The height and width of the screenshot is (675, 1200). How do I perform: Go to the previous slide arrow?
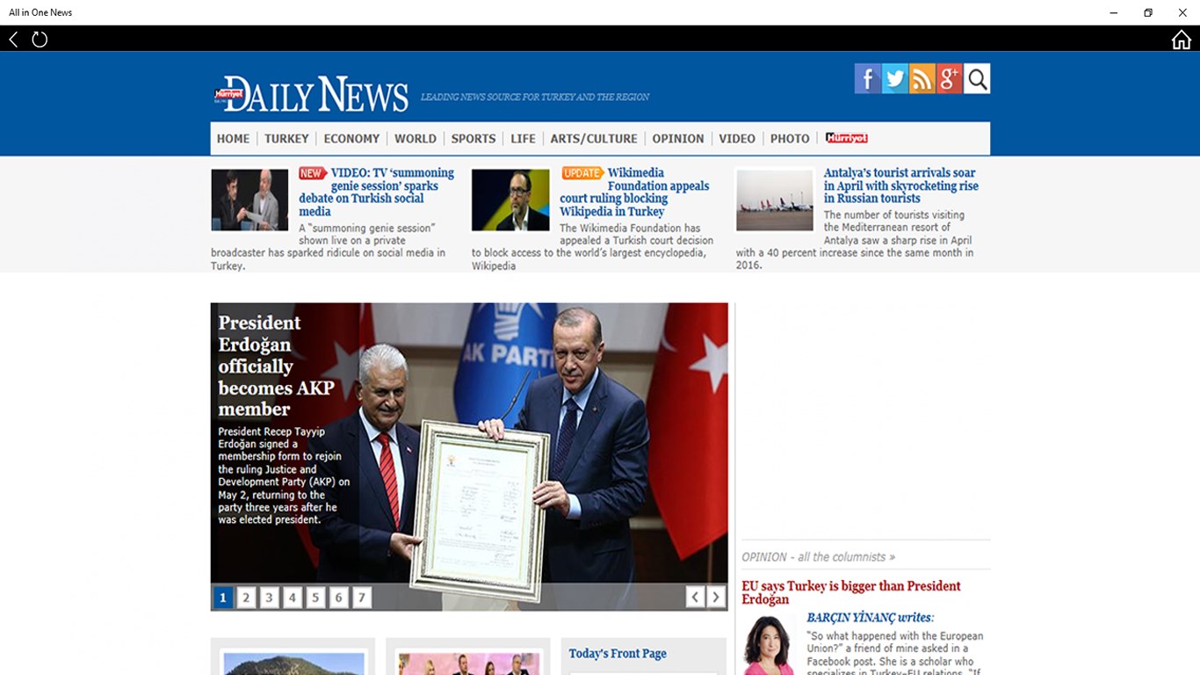(x=694, y=596)
